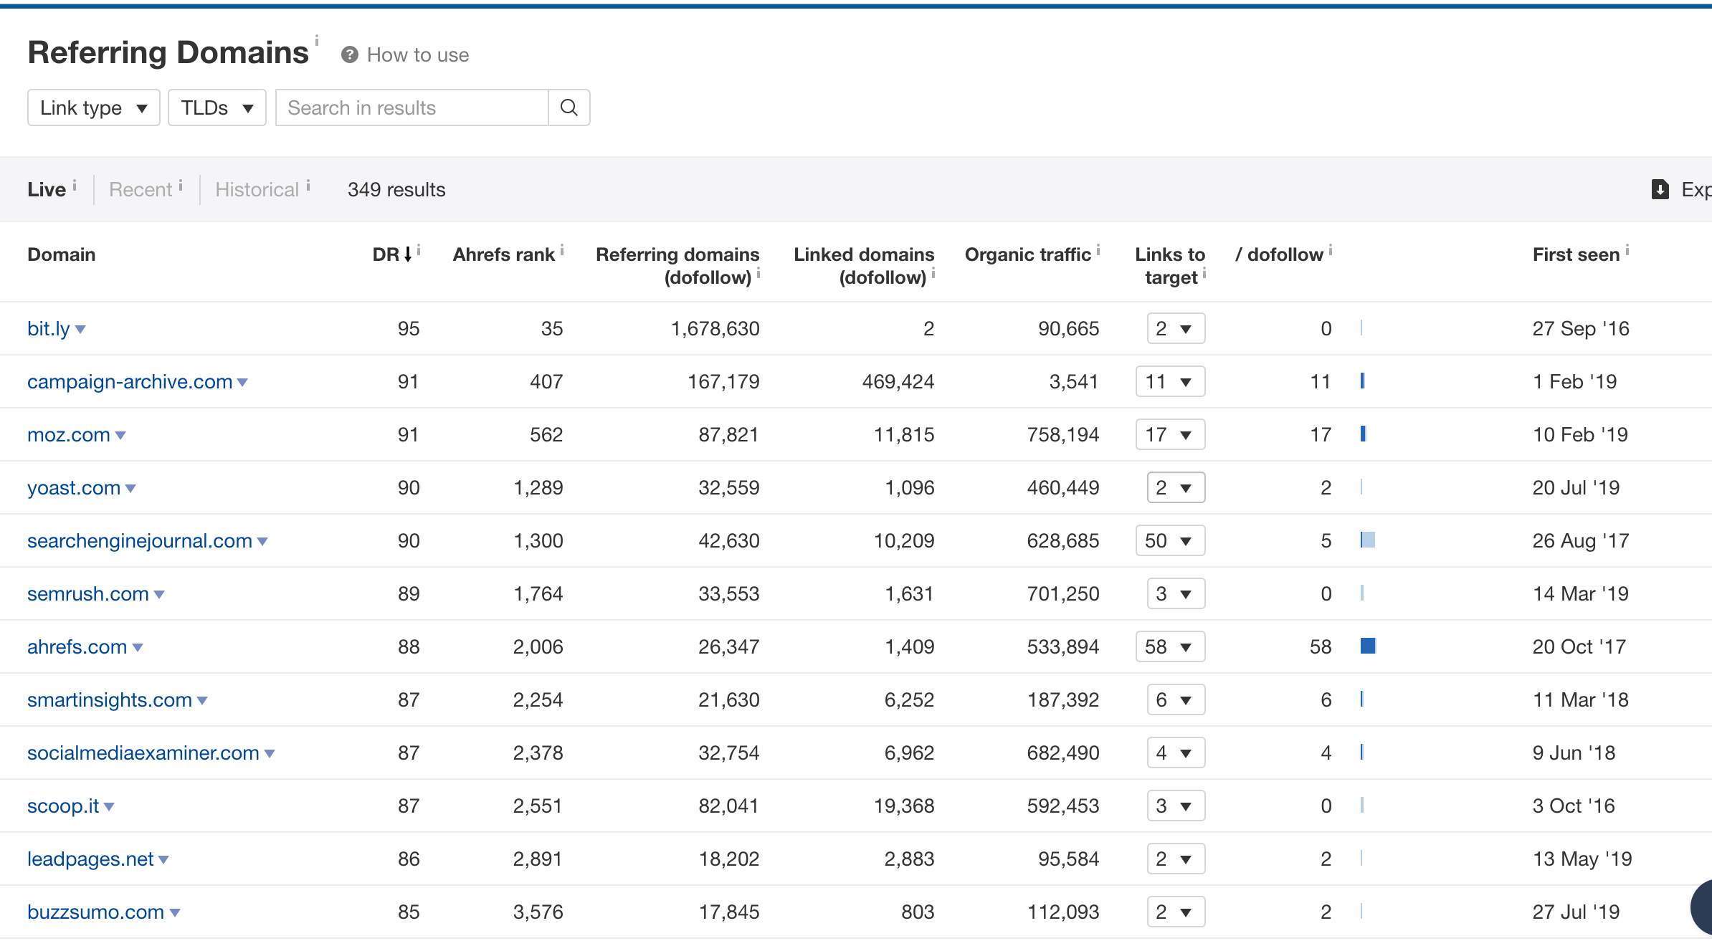Click ahrefs.com dofollow ratio bar

(1368, 646)
